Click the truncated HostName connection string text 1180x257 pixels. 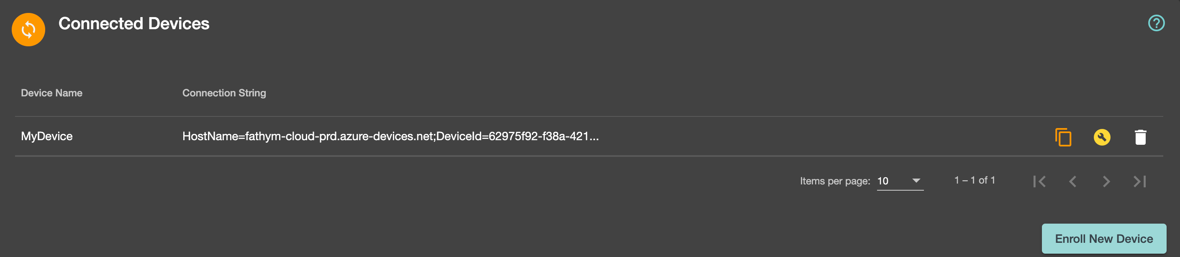pos(390,136)
